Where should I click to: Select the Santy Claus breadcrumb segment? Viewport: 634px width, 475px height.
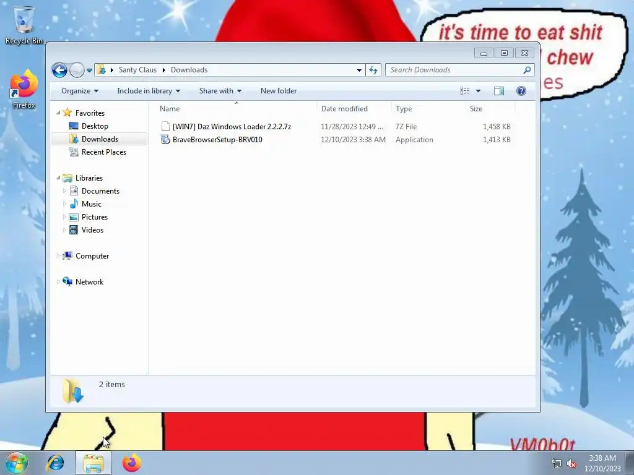137,70
